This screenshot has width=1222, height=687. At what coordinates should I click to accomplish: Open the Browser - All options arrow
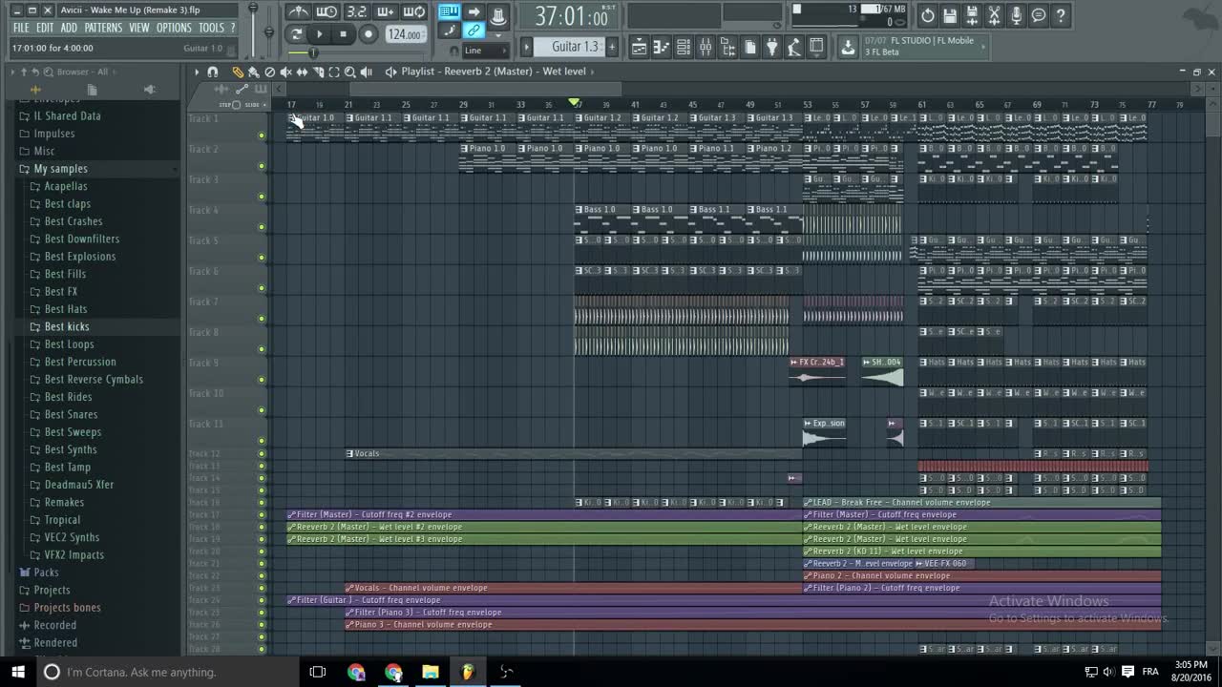coord(11,72)
